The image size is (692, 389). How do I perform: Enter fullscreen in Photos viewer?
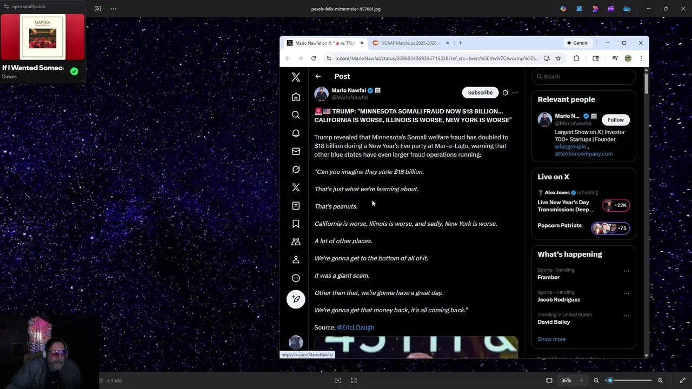click(682, 380)
